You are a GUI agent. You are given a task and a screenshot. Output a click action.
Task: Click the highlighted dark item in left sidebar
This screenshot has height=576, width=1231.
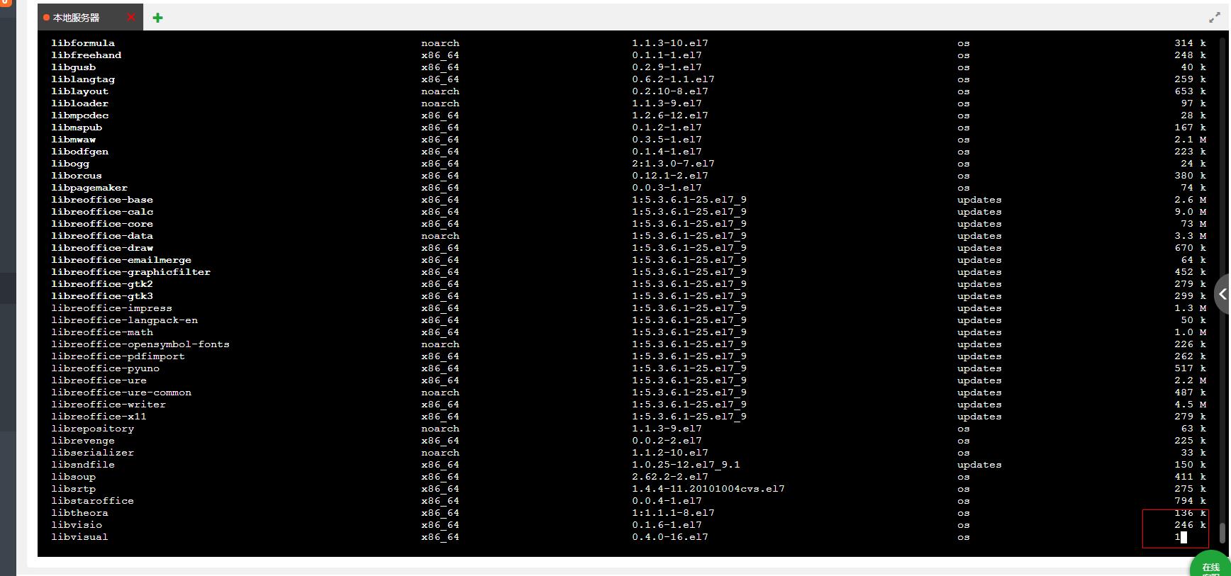[8, 288]
